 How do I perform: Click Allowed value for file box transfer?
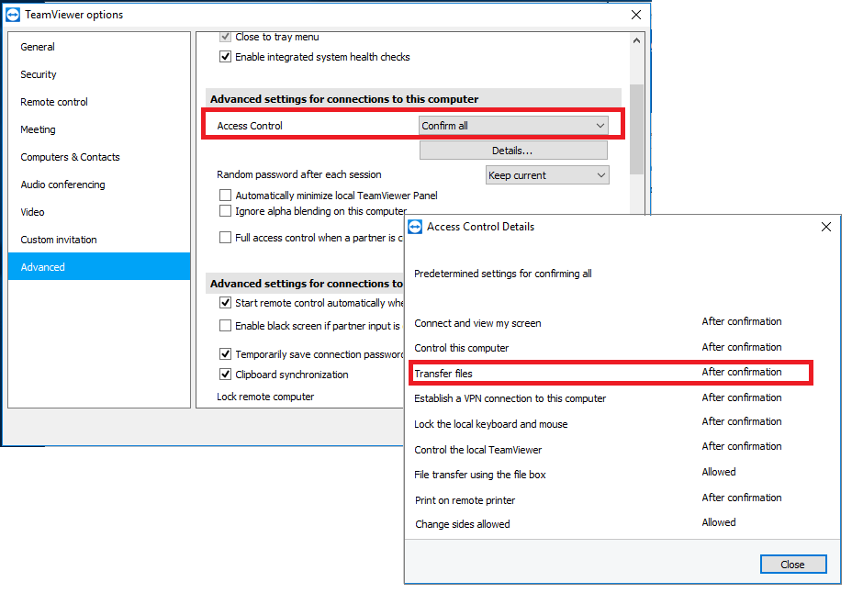coord(719,472)
